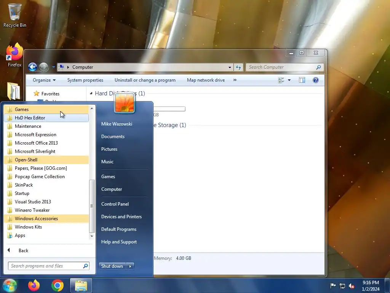The image size is (390, 293).
Task: Click the Start orb button
Action: pyautogui.click(x=10, y=285)
